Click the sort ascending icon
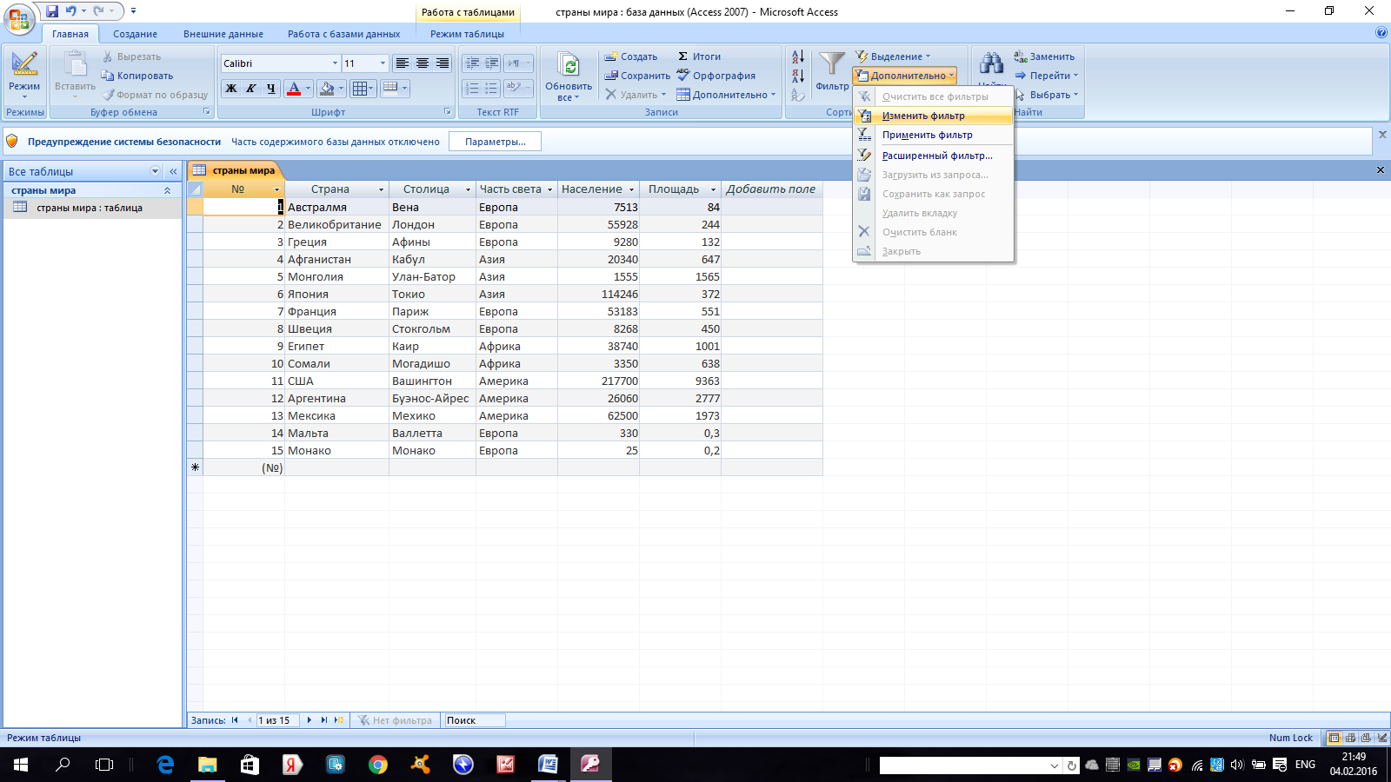Viewport: 1391px width, 782px height. (x=797, y=56)
